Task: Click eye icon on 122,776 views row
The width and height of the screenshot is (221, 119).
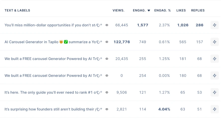Action: point(107,42)
